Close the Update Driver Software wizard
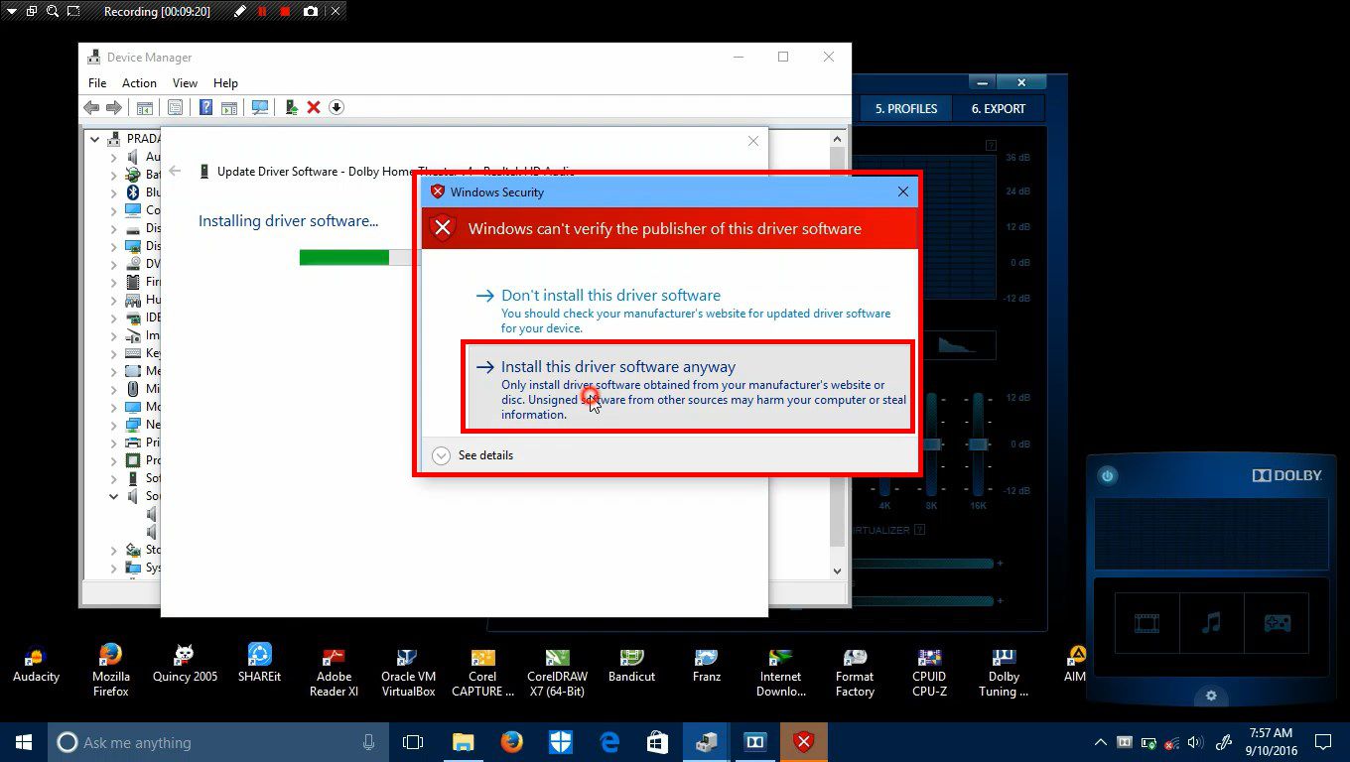This screenshot has width=1350, height=762. point(752,141)
